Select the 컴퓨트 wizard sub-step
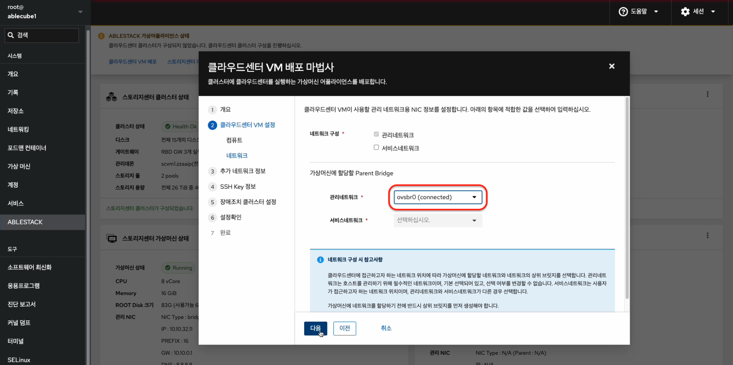The image size is (733, 365). [234, 140]
